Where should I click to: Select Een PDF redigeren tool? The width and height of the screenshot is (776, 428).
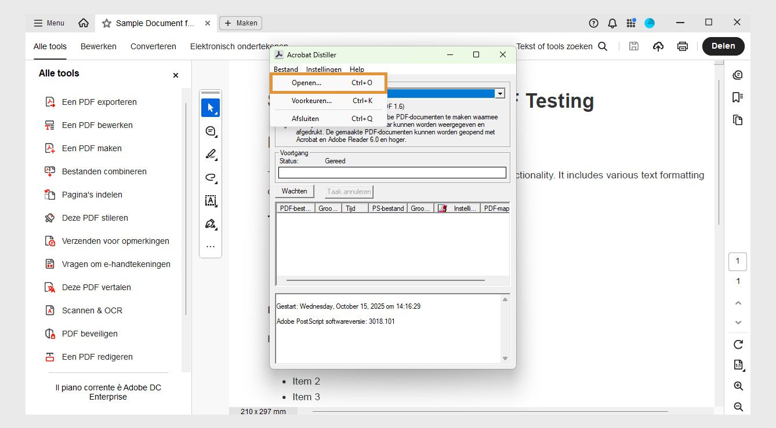pyautogui.click(x=97, y=357)
